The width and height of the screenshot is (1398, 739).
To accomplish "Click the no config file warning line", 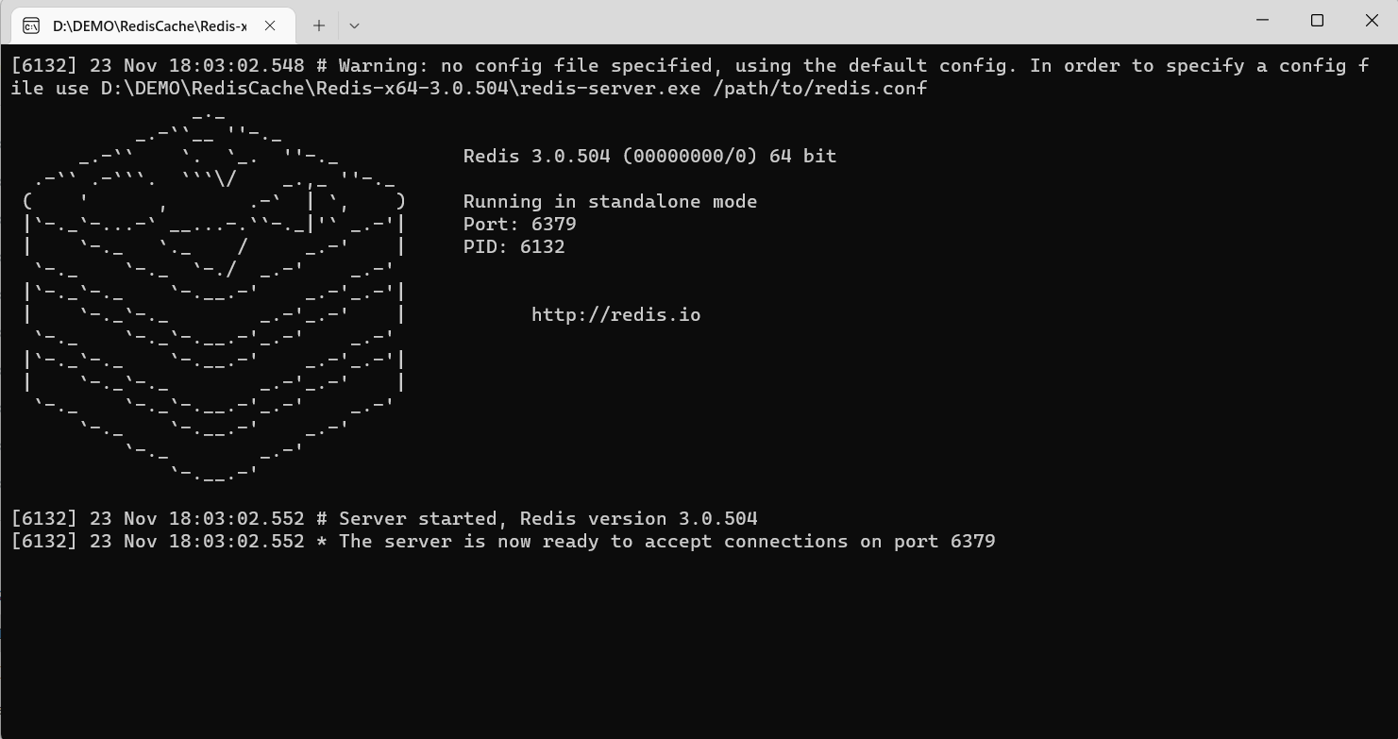I will point(689,76).
